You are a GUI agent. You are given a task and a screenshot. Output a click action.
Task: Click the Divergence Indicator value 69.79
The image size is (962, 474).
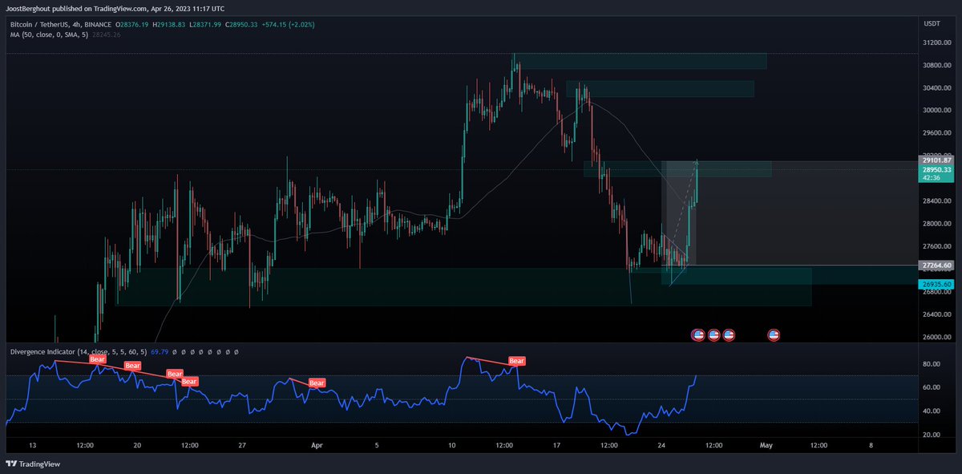coord(161,351)
